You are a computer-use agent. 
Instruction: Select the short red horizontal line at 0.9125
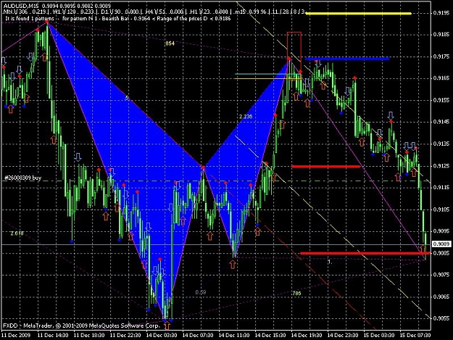[x=326, y=167]
